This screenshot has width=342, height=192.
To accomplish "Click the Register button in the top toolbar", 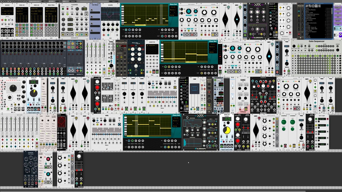I will click(73, 1).
